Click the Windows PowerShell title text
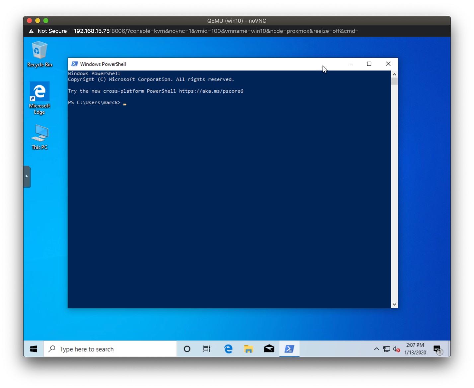The image size is (474, 388). click(x=103, y=64)
